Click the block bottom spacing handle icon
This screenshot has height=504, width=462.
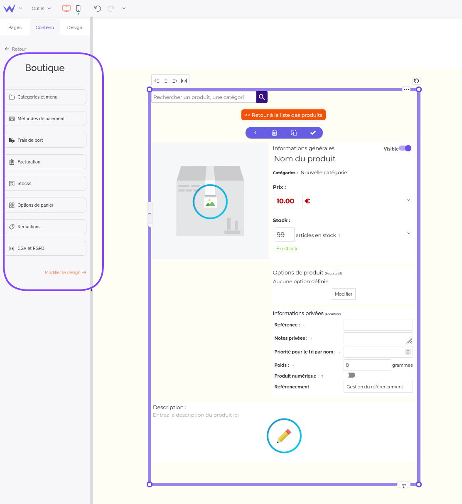pos(404,486)
